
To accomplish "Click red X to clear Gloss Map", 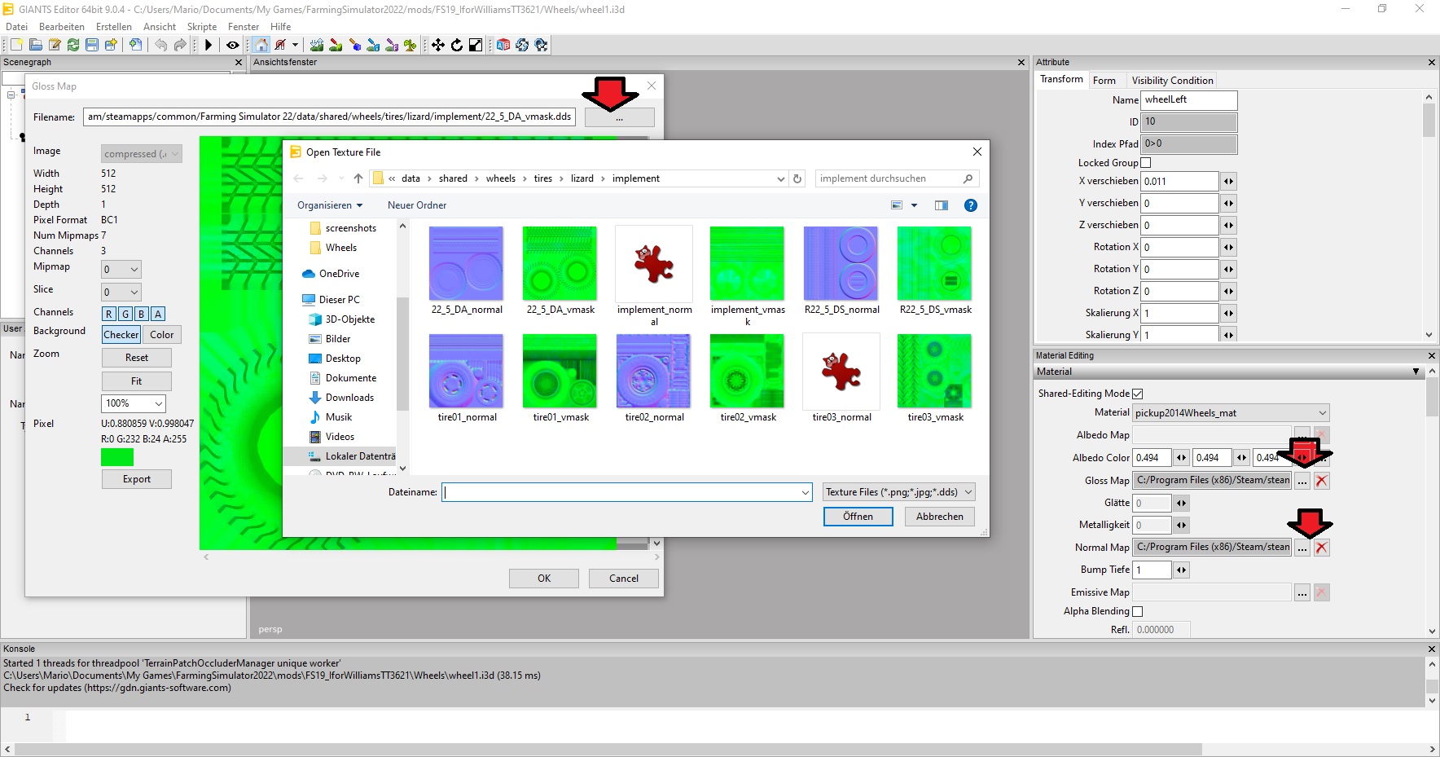I will pyautogui.click(x=1321, y=481).
